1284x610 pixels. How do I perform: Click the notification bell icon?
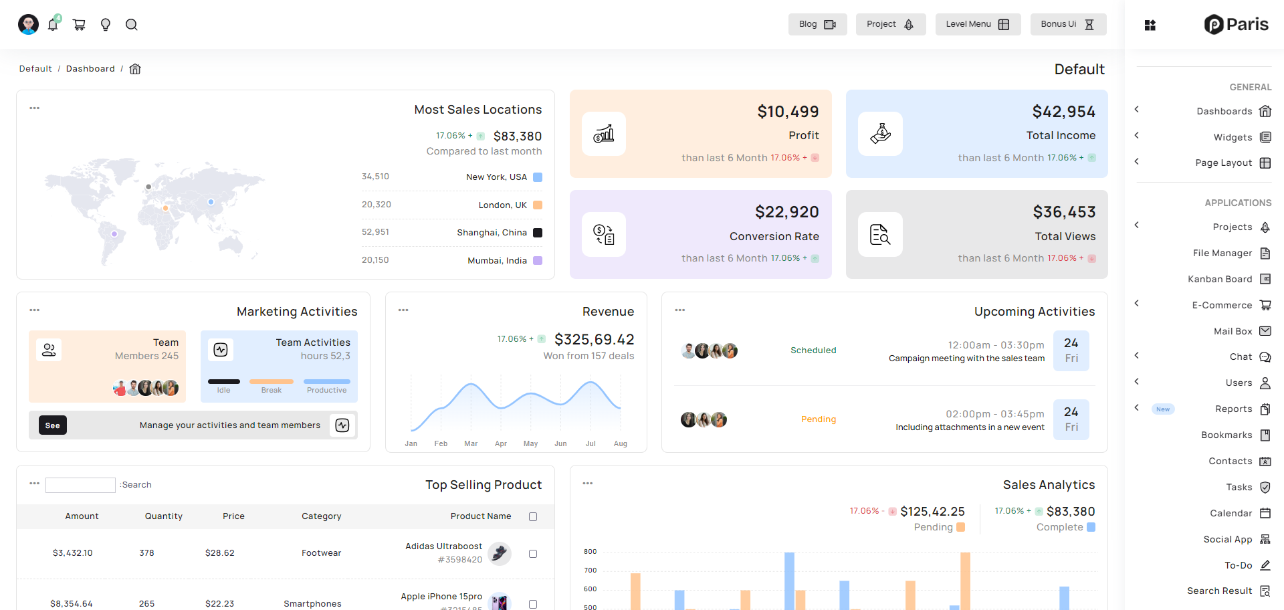pyautogui.click(x=53, y=25)
